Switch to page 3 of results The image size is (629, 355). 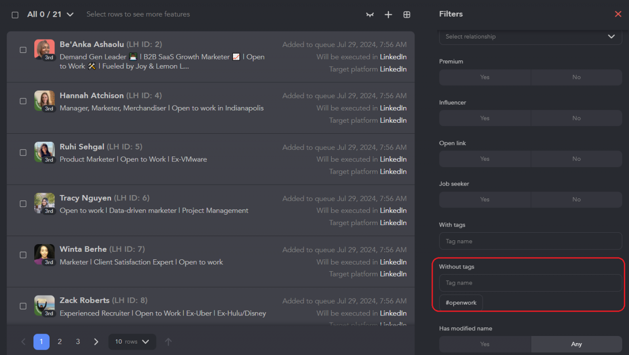coord(78,342)
